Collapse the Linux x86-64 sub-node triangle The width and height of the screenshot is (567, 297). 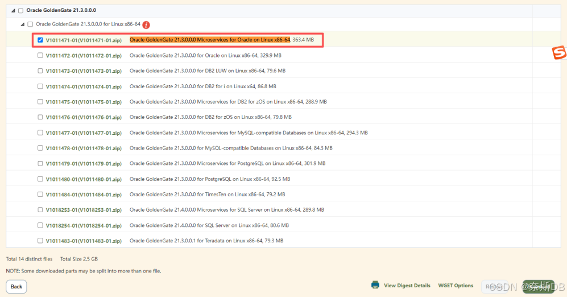(22, 24)
